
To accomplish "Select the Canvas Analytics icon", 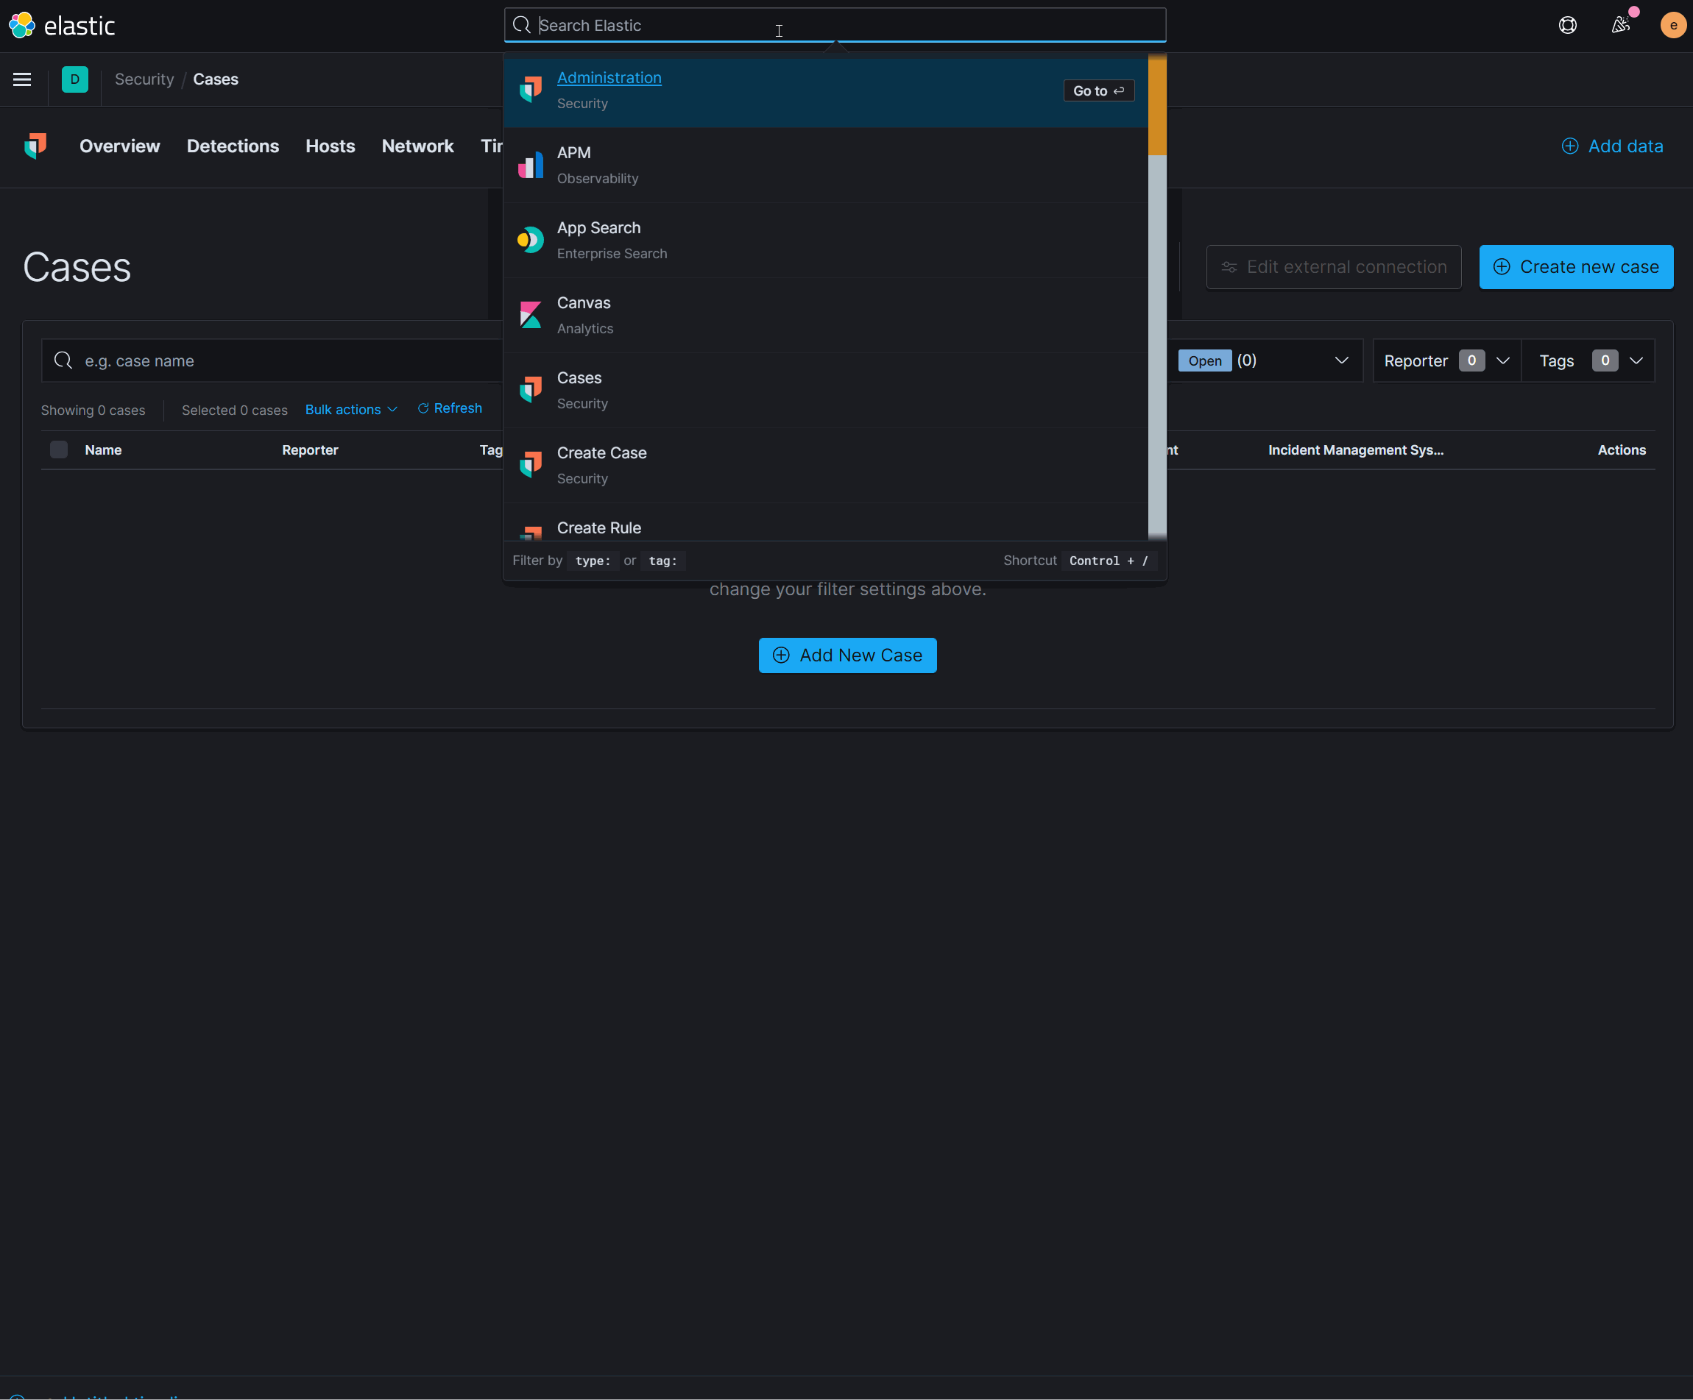I will 530,315.
